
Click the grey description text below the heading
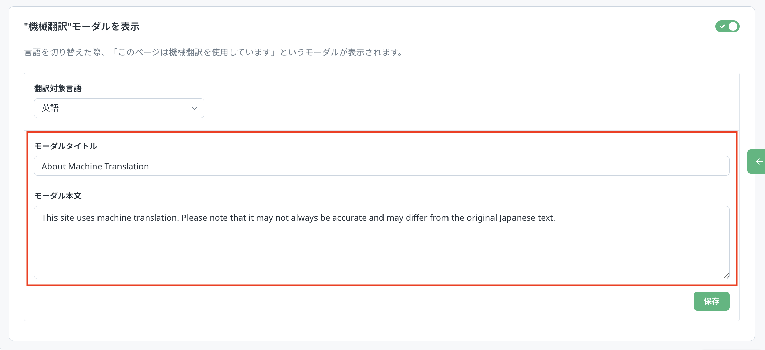pyautogui.click(x=213, y=52)
